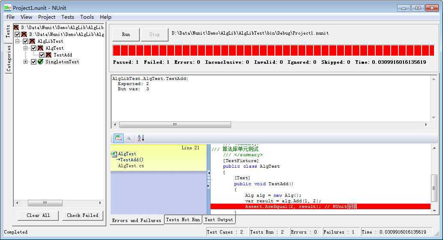
Task: Toggle the checkbox for SingletonTest
Action: coord(33,62)
